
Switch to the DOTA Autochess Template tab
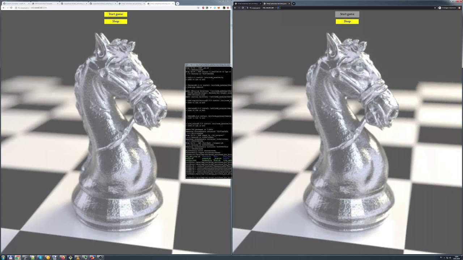pos(46,3)
